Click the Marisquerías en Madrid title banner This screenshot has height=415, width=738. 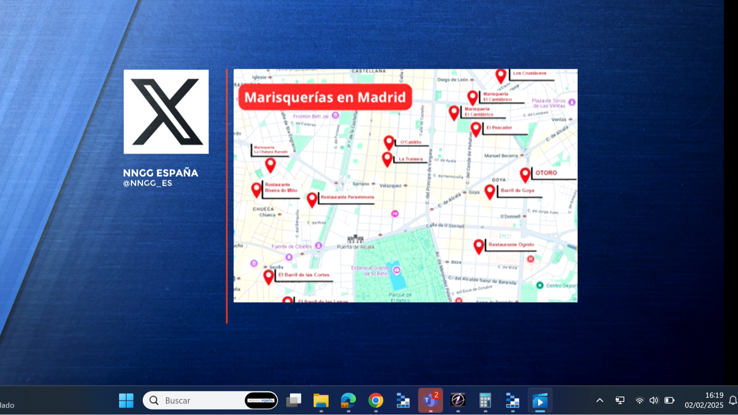(x=325, y=97)
